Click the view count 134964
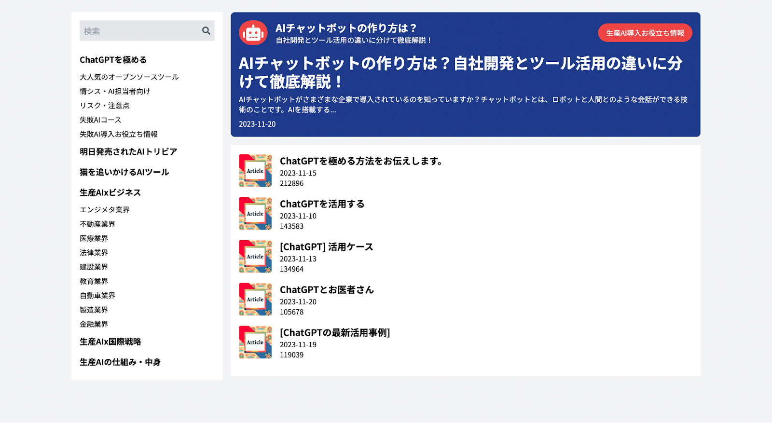772x423 pixels. click(292, 269)
